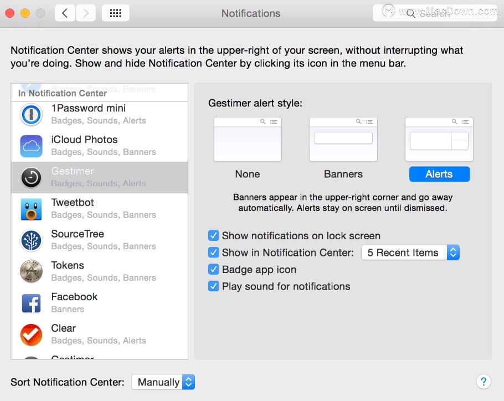Choose the Banners alert style label
The height and width of the screenshot is (401, 504).
tap(343, 174)
